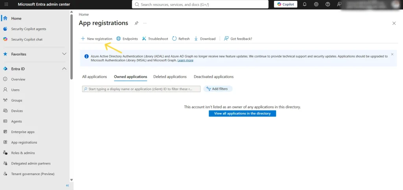The height and width of the screenshot is (190, 403).
Task: Open the notifications bell
Action: [305, 4]
